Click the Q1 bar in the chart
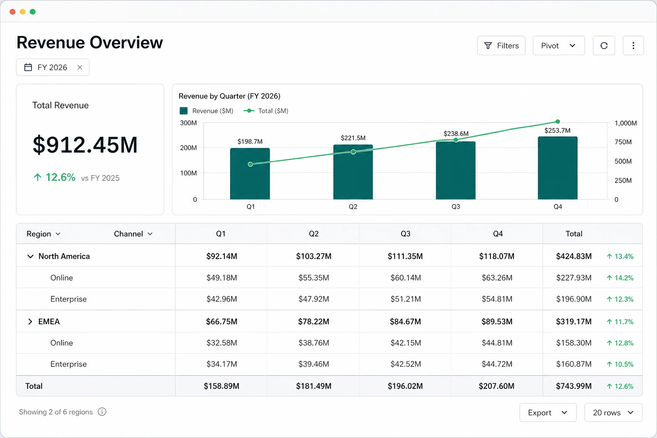Screen dimensions: 657x438 tap(250, 174)
